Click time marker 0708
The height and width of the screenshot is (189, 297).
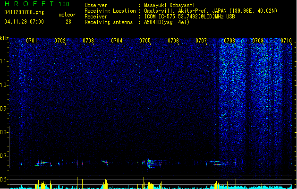pyautogui.click(x=229, y=41)
